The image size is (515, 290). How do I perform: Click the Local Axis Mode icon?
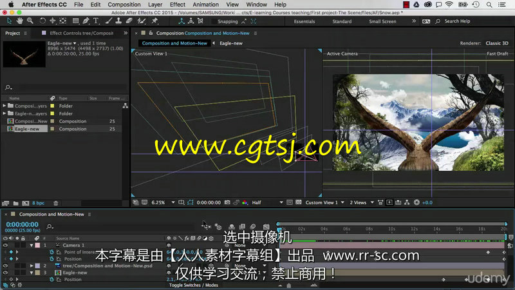tap(182, 21)
